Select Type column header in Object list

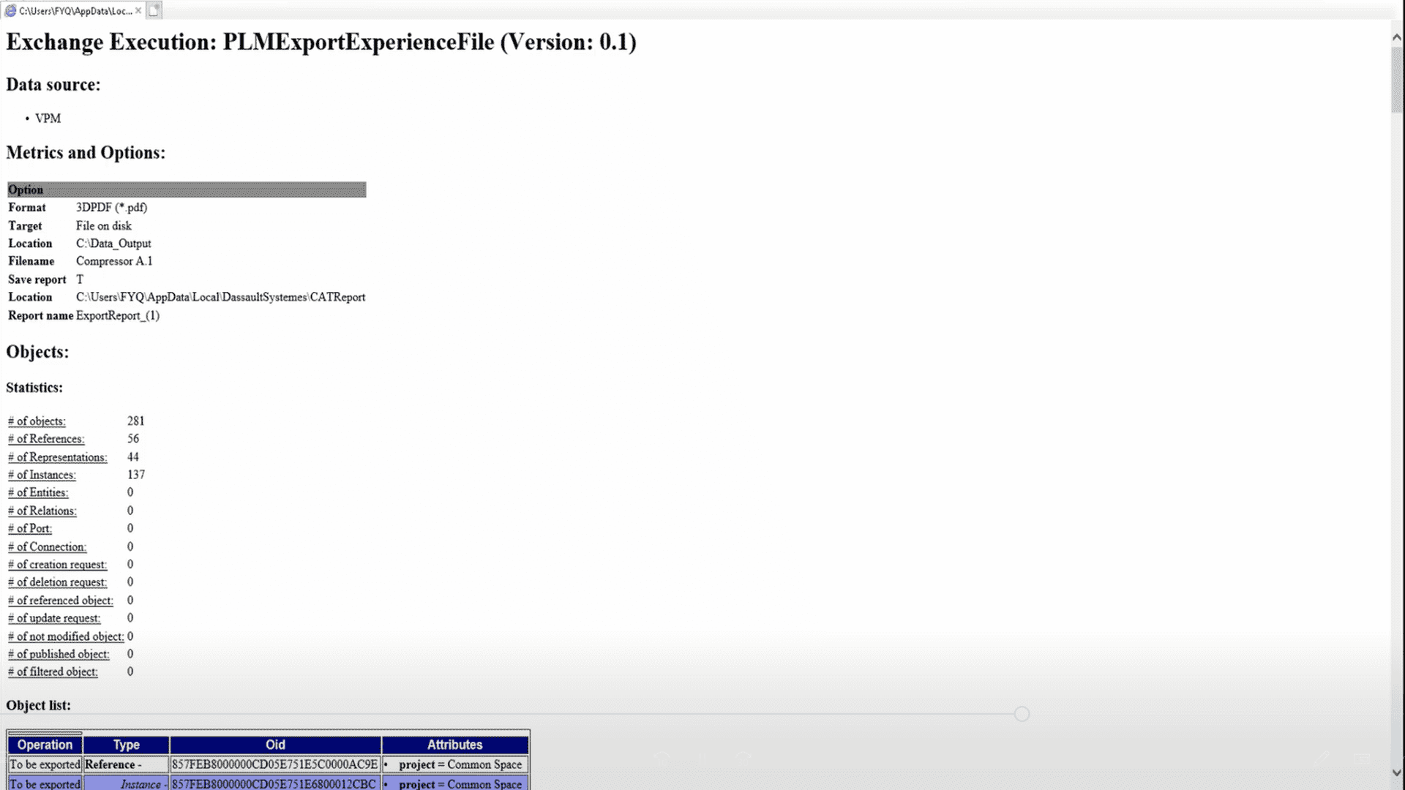[x=125, y=744]
